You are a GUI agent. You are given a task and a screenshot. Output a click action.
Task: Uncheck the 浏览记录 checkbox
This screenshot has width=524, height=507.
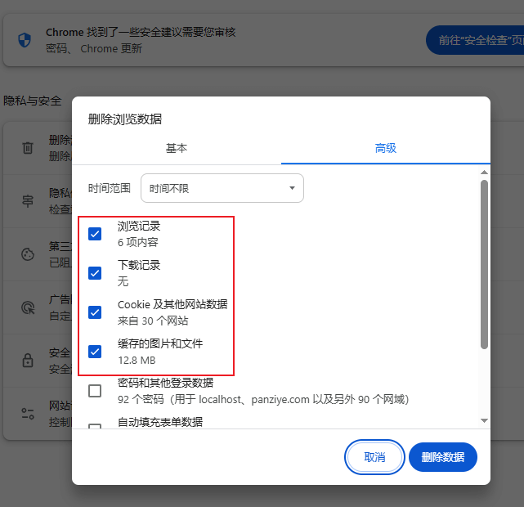tap(95, 234)
